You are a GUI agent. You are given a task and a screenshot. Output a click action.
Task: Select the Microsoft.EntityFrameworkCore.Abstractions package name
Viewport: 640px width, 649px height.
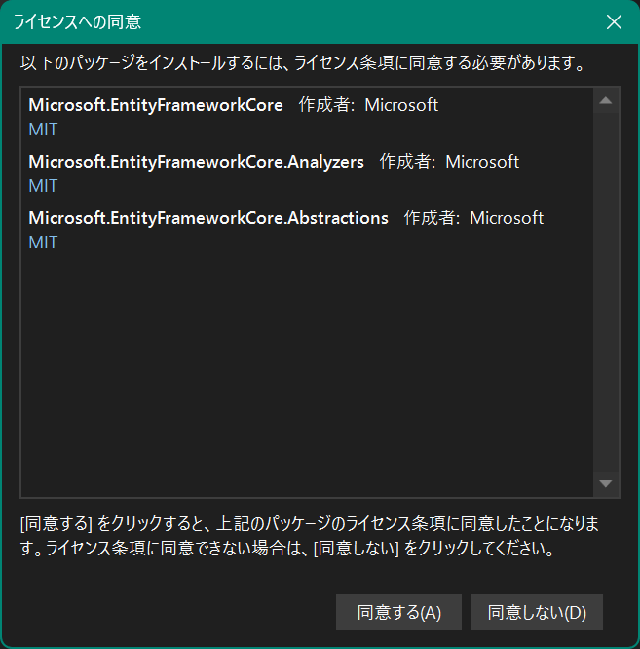(x=208, y=218)
